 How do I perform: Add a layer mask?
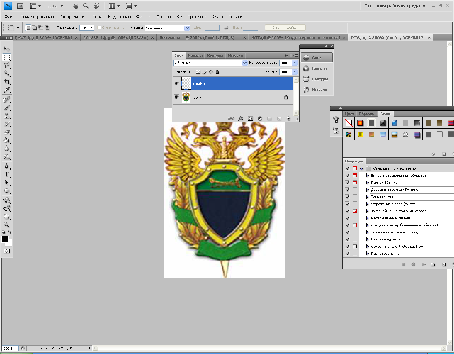(250, 118)
